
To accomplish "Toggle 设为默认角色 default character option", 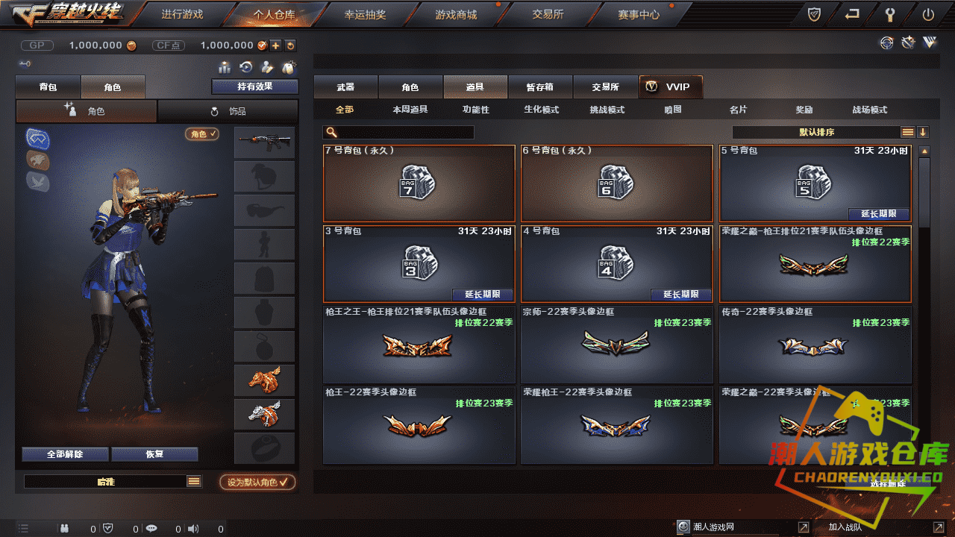I will [x=257, y=482].
